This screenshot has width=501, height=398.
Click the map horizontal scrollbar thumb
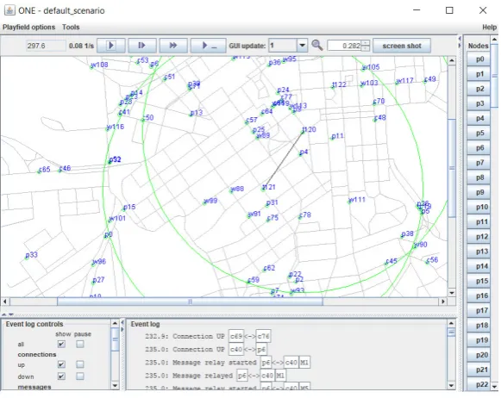click(x=190, y=302)
